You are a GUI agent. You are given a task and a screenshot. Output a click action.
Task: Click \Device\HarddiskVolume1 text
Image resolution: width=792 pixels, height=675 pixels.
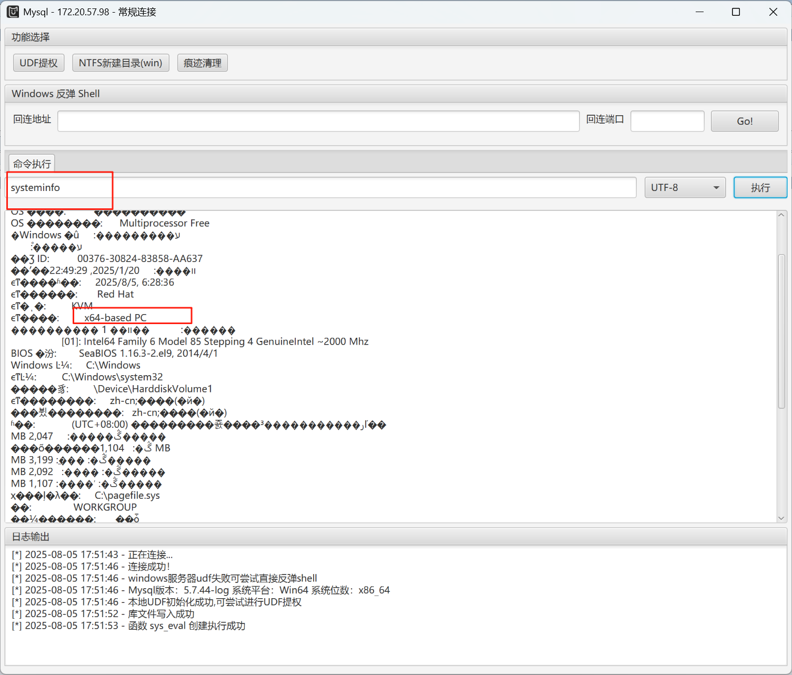click(153, 389)
